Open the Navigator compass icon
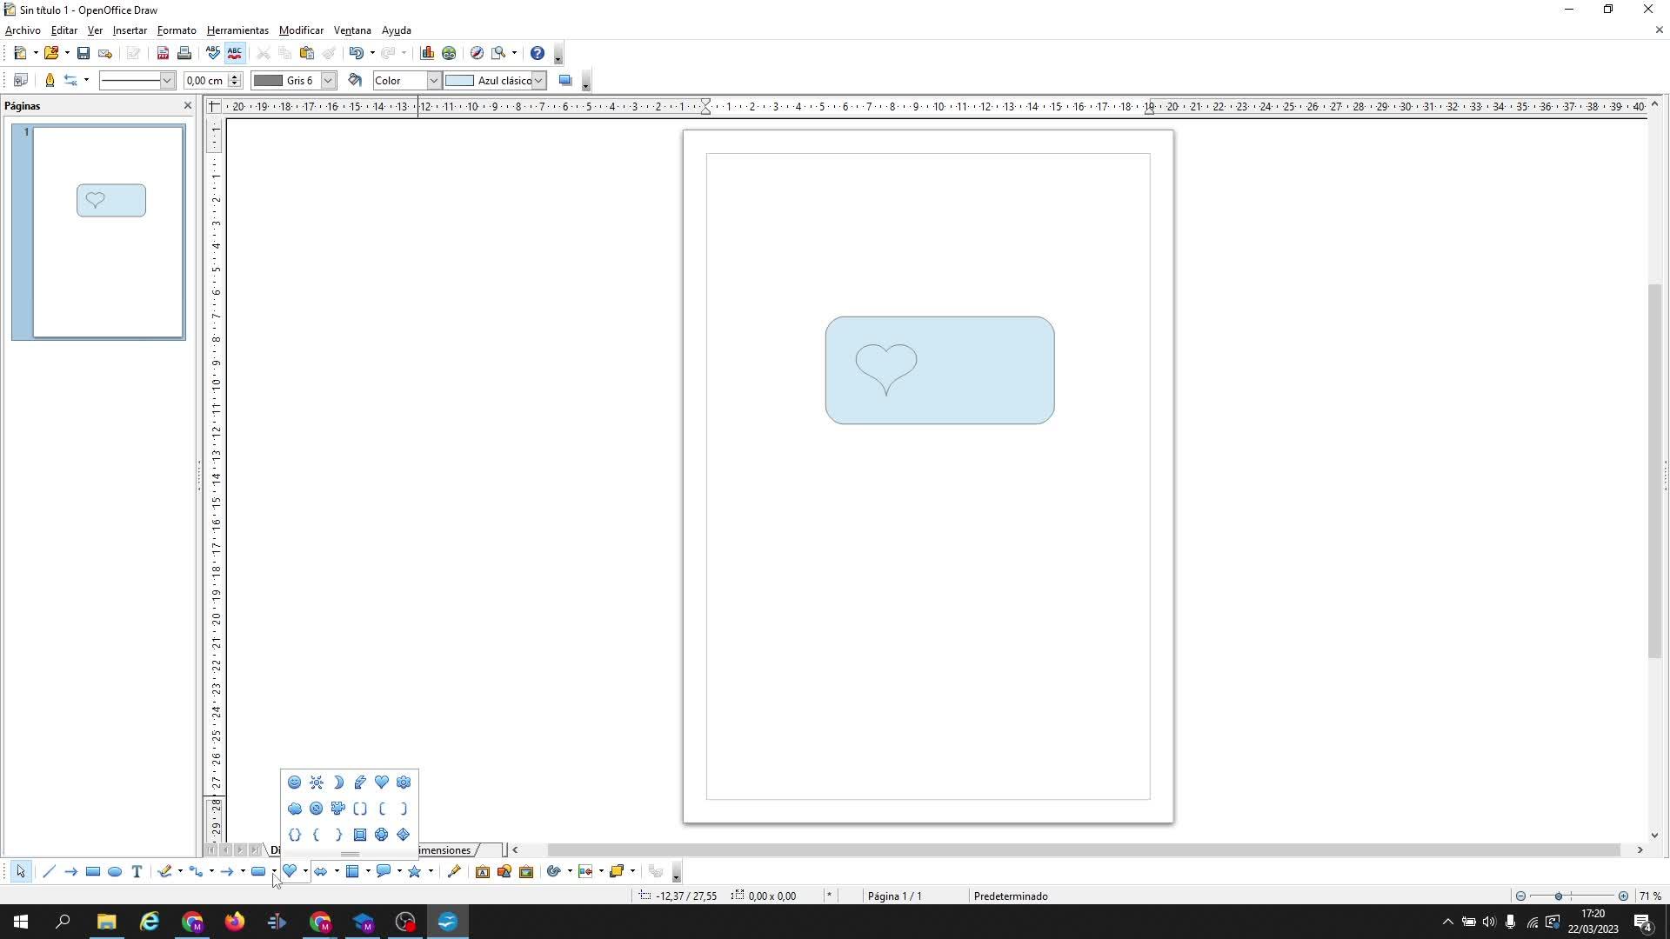Image resolution: width=1670 pixels, height=939 pixels. coord(477,53)
